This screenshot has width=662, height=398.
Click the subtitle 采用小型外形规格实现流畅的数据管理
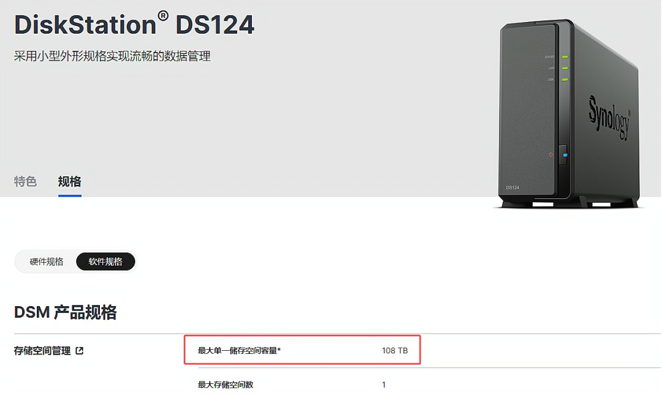tap(112, 56)
